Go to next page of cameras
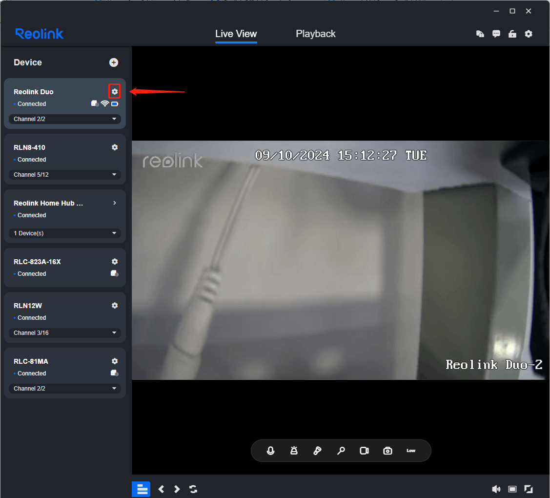This screenshot has width=550, height=498. (177, 489)
